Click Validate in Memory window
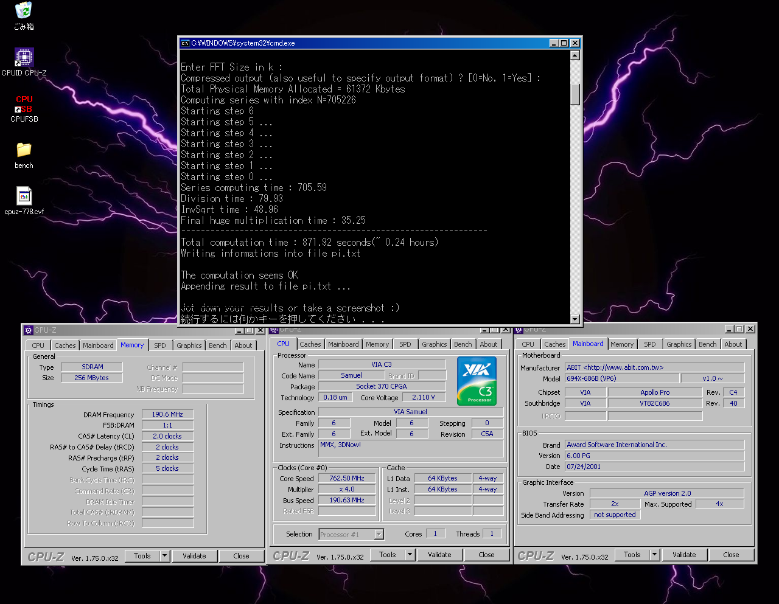 pyautogui.click(x=194, y=556)
